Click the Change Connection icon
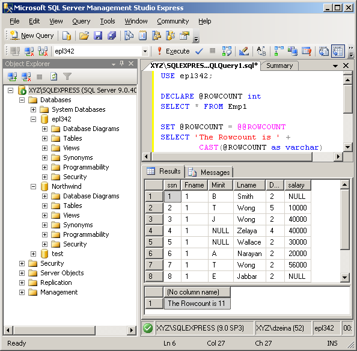This screenshot has height=351, width=357. [43, 51]
